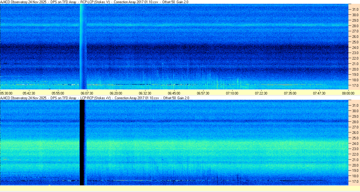Click 24.0 frequency label on Stokes -V chart

(355, 48)
